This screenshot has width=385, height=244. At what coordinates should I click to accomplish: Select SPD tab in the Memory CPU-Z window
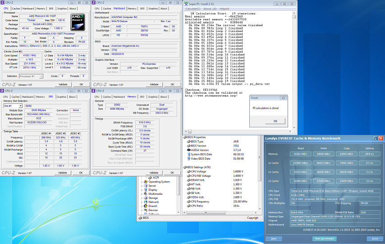click(142, 97)
